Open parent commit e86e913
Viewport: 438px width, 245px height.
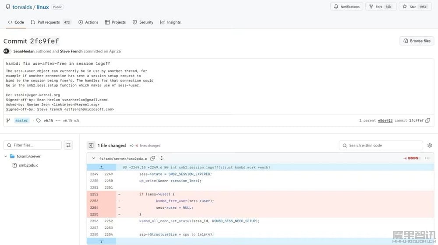pyautogui.click(x=385, y=121)
